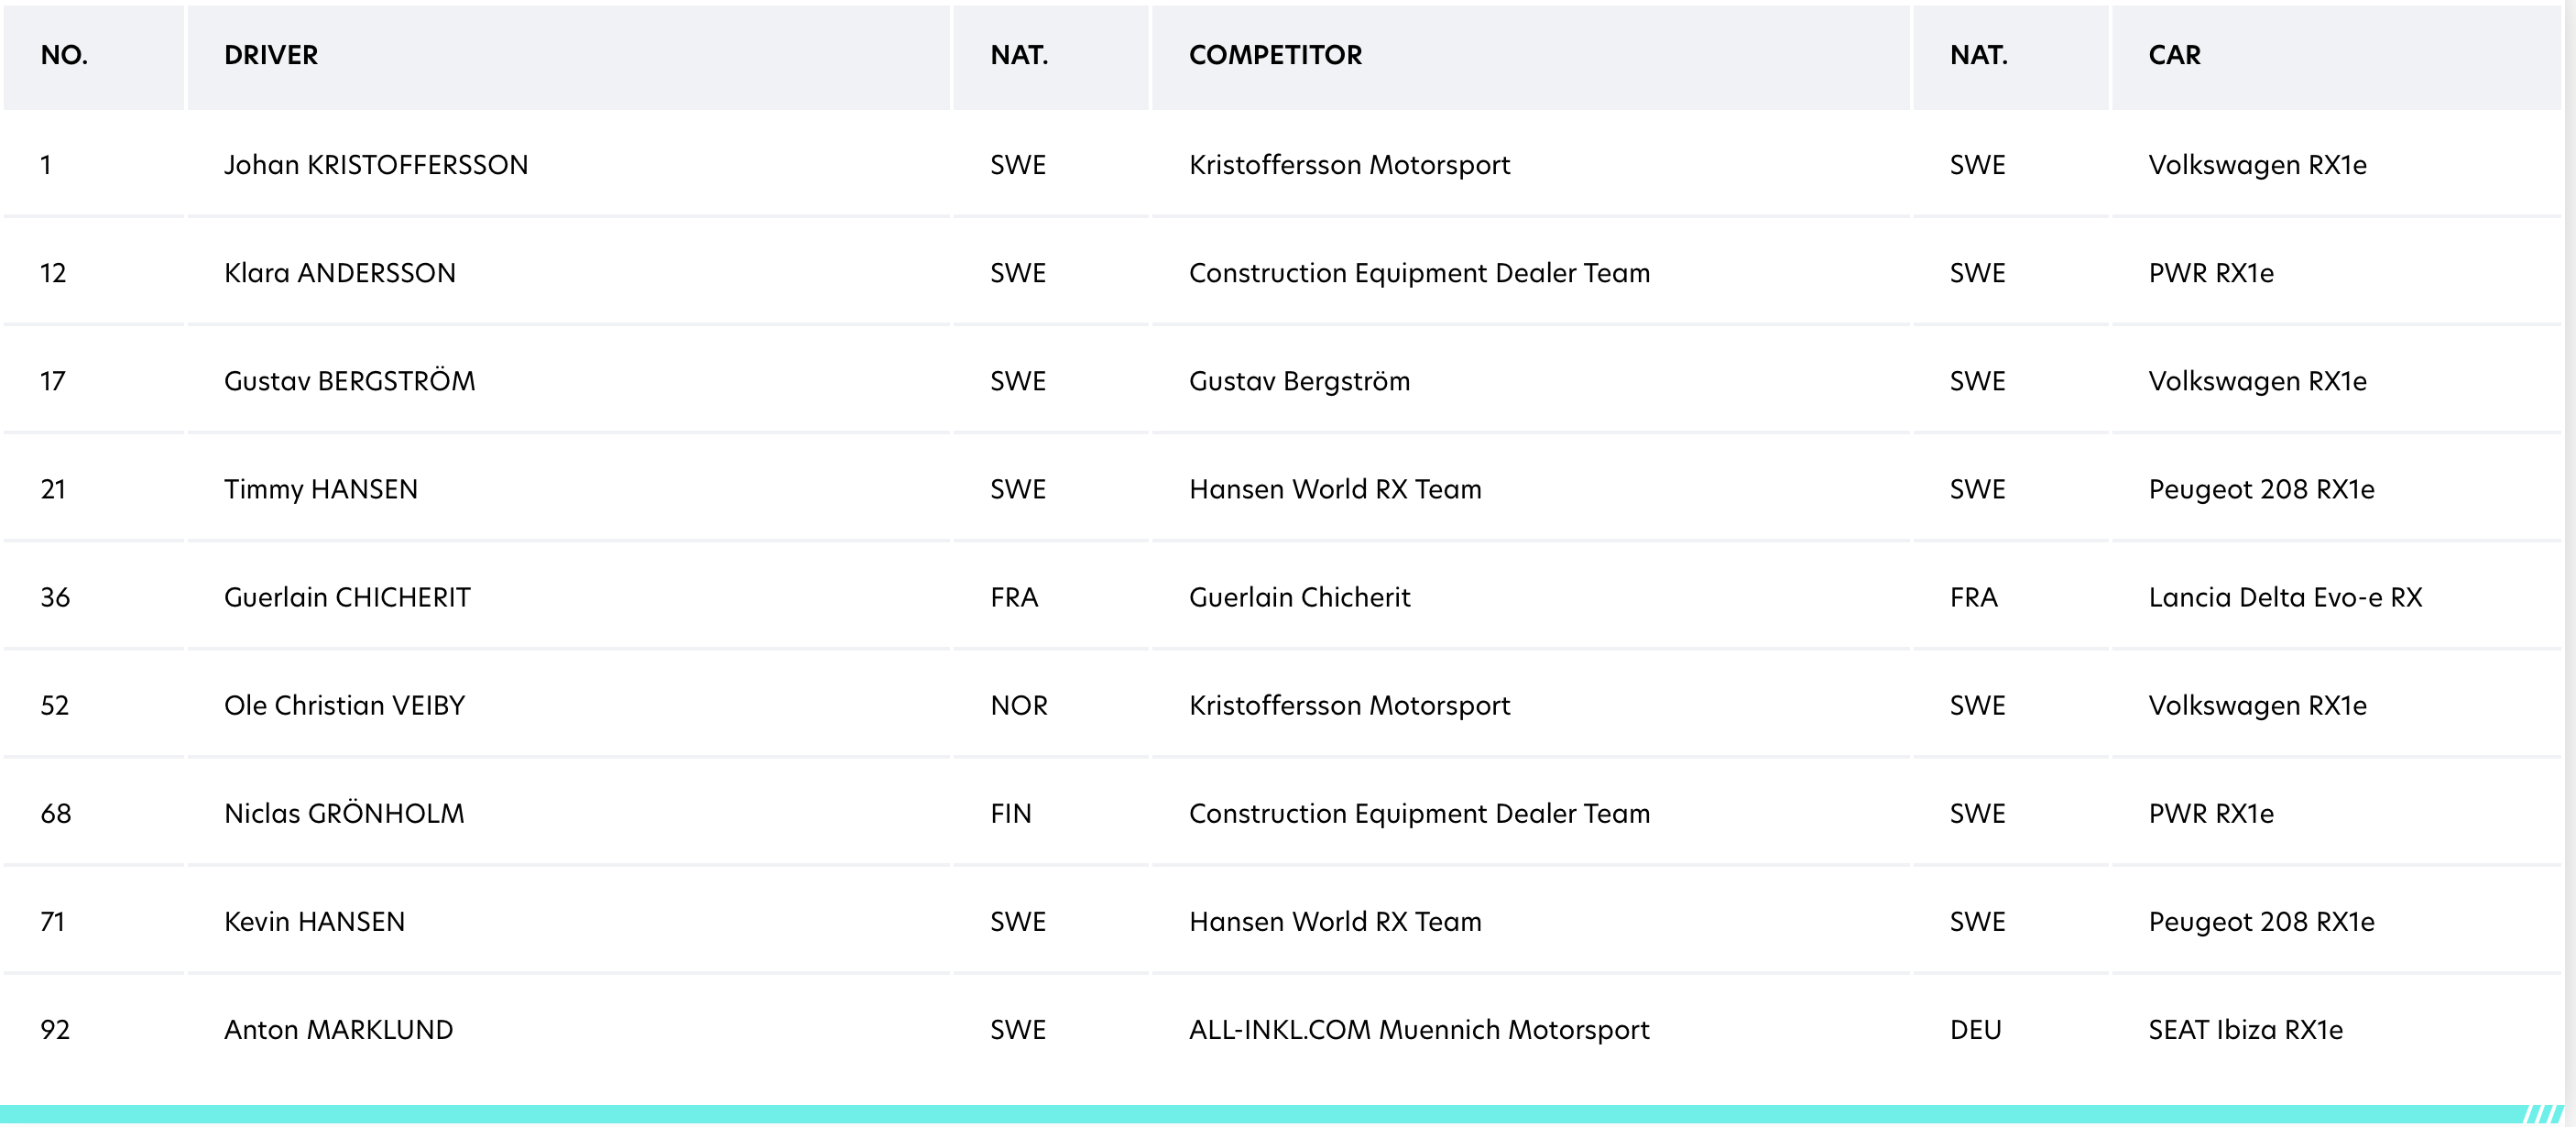Click car number 17
The width and height of the screenshot is (2576, 1127).
53,381
